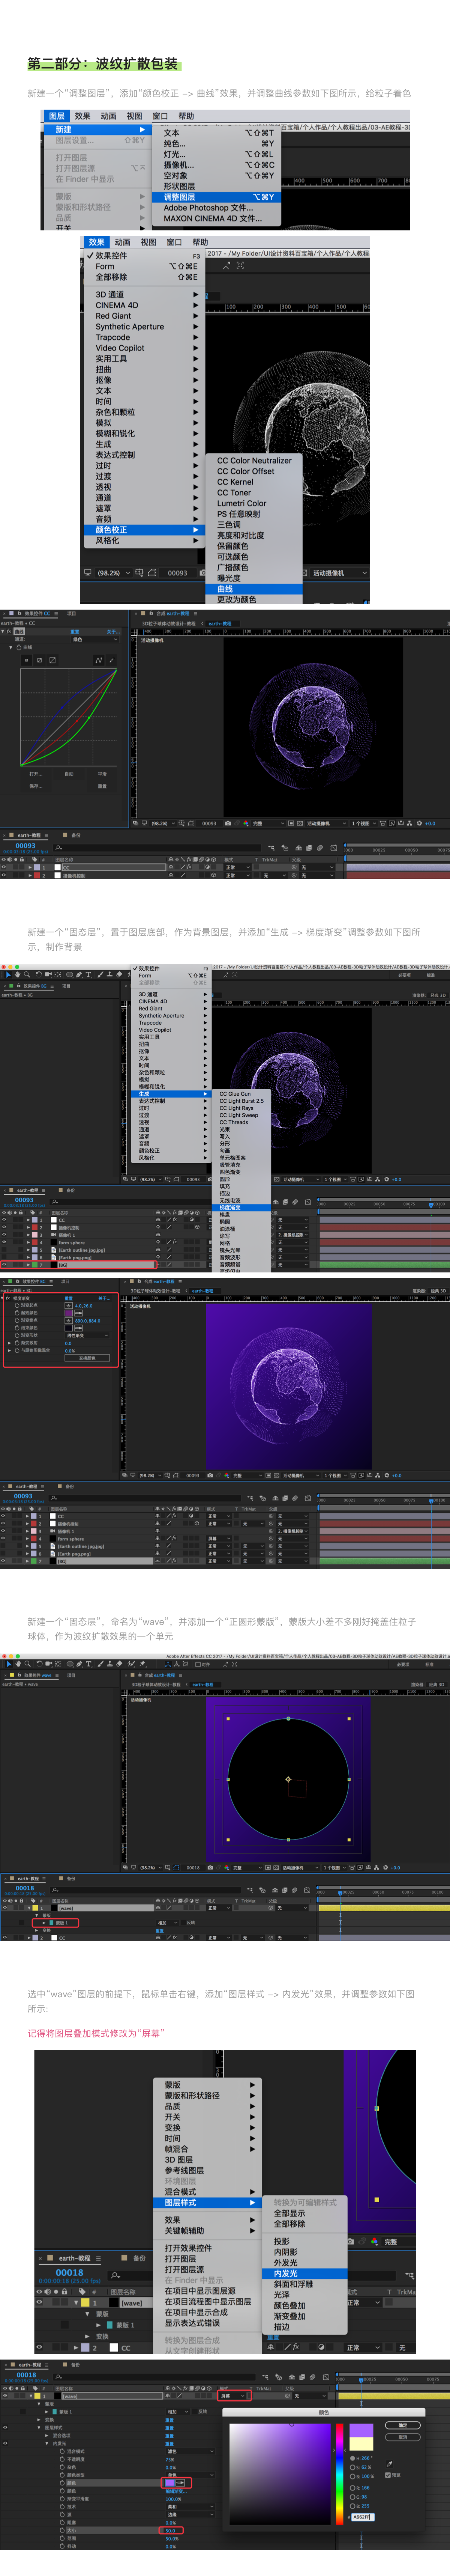Select CC Toner effect
This screenshot has width=450, height=2576.
pos(254,493)
